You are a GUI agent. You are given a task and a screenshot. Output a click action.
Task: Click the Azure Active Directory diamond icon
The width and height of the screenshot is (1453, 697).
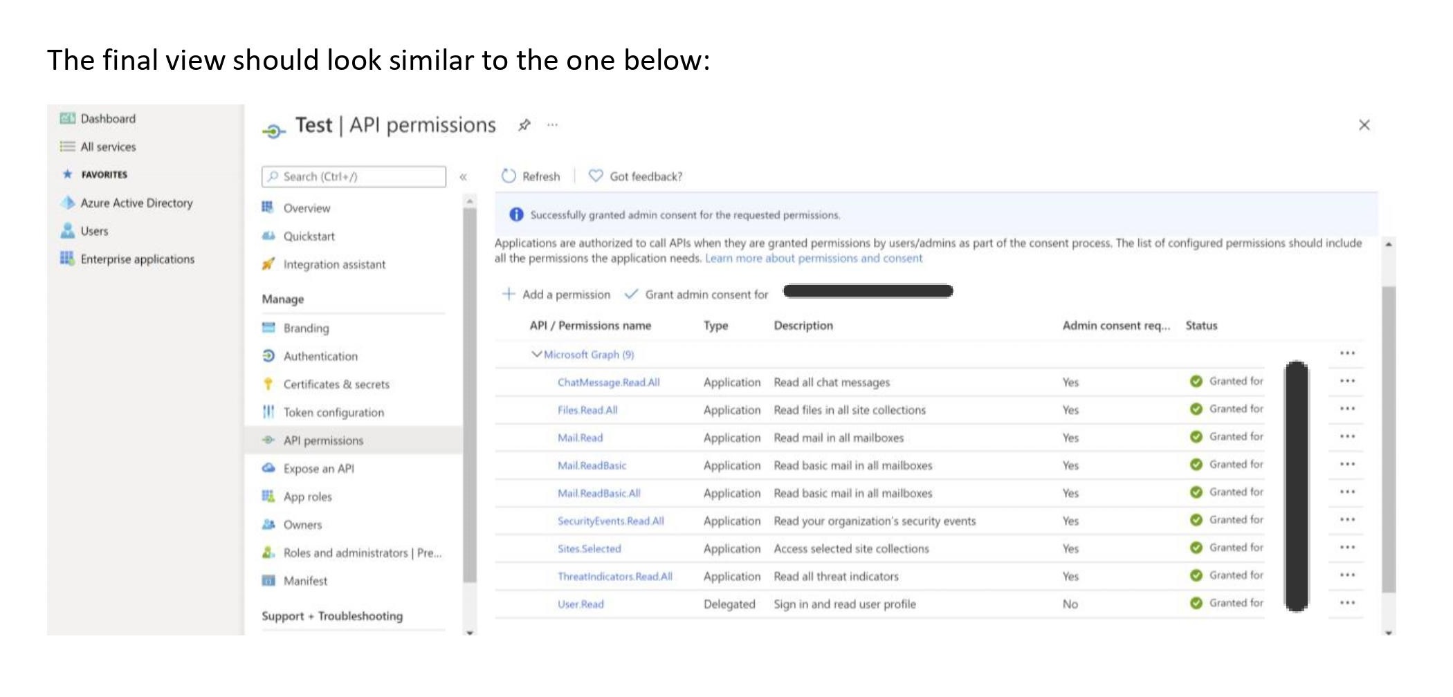tap(67, 203)
